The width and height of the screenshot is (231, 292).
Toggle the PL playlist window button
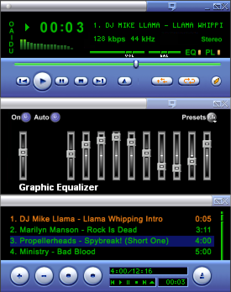coord(213,52)
